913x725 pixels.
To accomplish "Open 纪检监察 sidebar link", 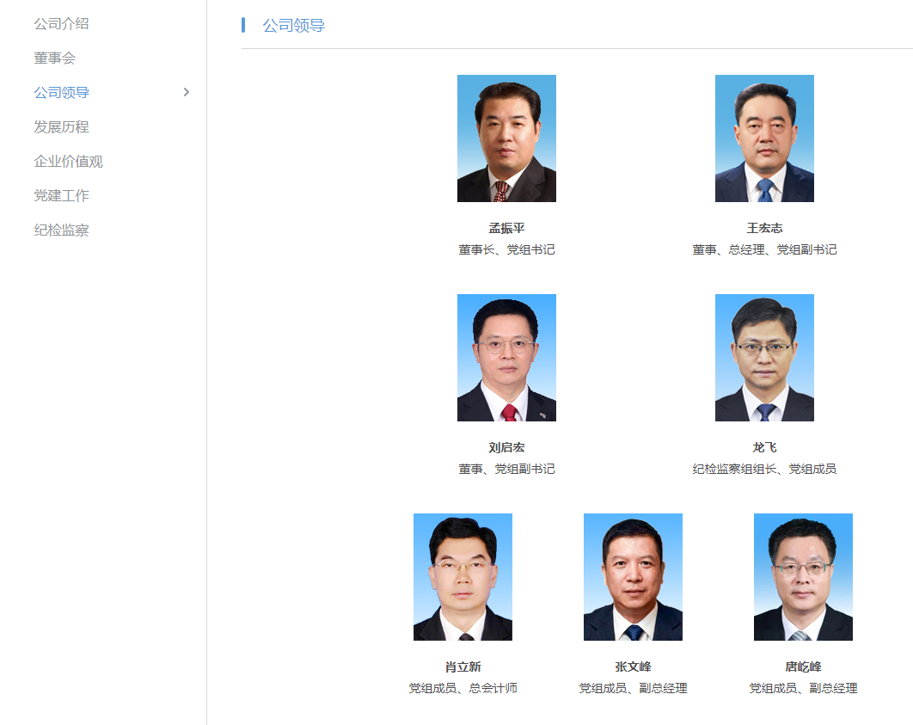I will pos(61,230).
